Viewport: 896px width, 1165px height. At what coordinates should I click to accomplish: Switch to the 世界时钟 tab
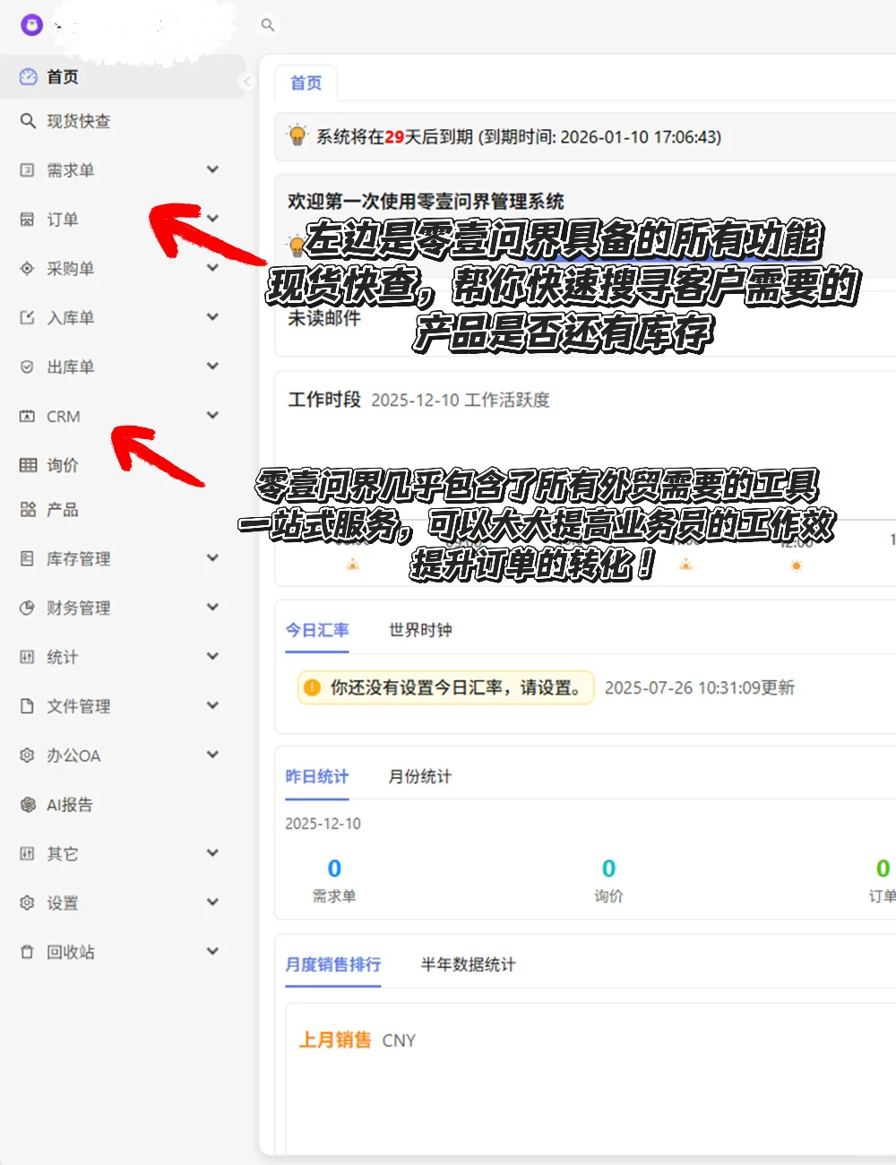click(x=420, y=631)
